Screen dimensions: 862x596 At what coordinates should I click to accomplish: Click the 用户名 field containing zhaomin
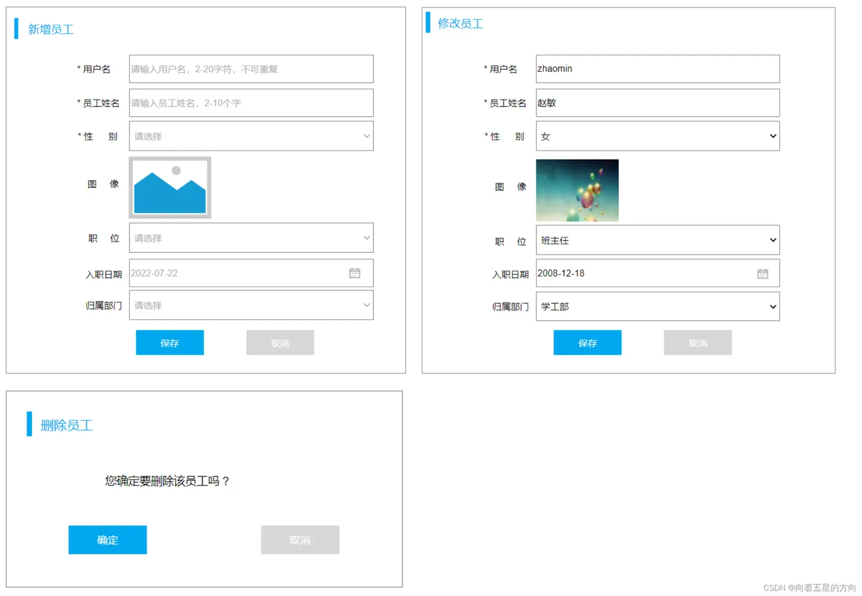(658, 69)
